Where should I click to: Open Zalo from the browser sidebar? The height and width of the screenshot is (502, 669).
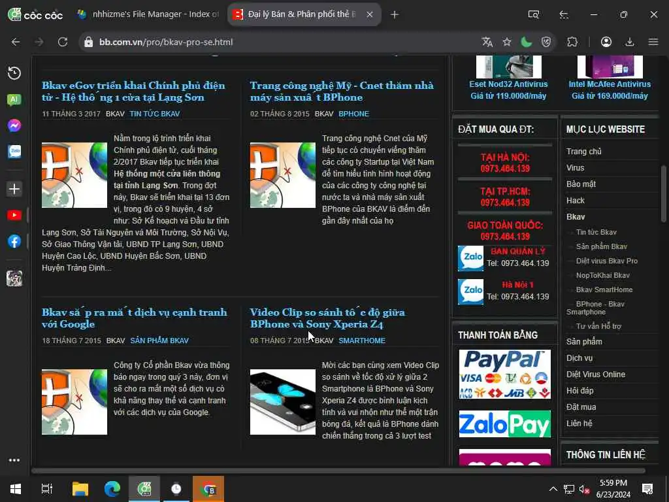tap(14, 152)
